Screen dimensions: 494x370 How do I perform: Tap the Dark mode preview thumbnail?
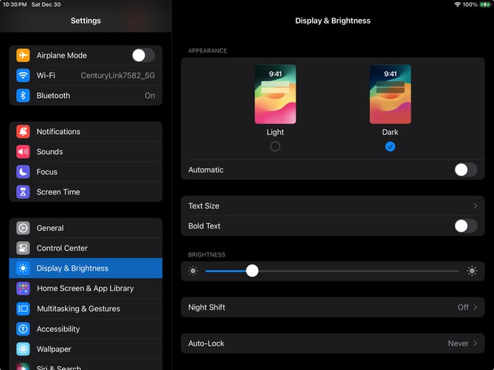pyautogui.click(x=390, y=94)
